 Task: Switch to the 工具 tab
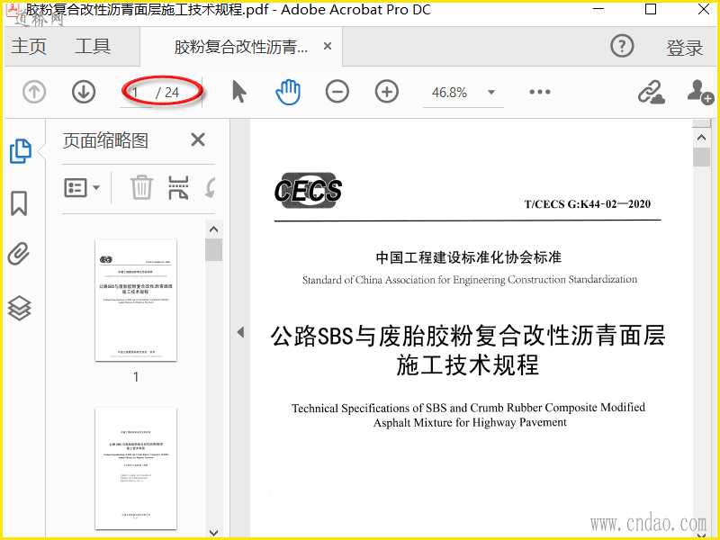click(x=93, y=47)
